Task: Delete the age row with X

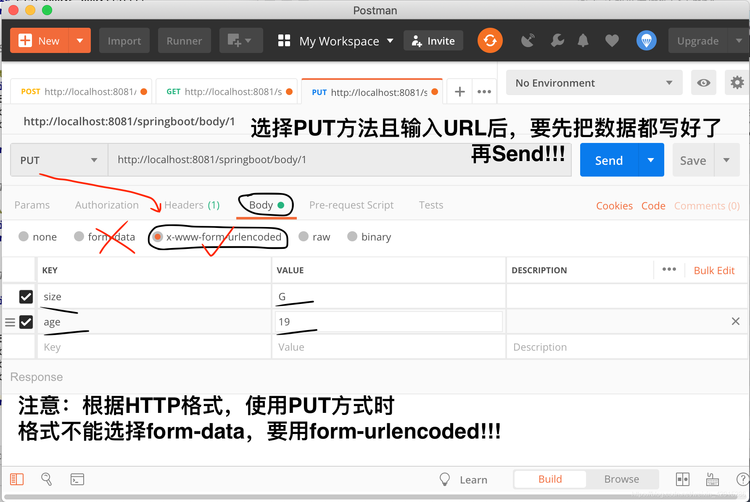Action: click(x=735, y=321)
